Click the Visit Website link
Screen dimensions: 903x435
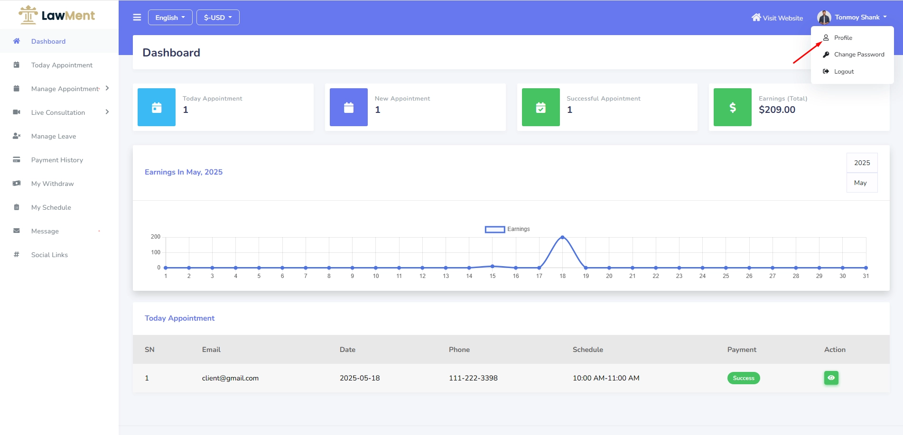(x=777, y=18)
